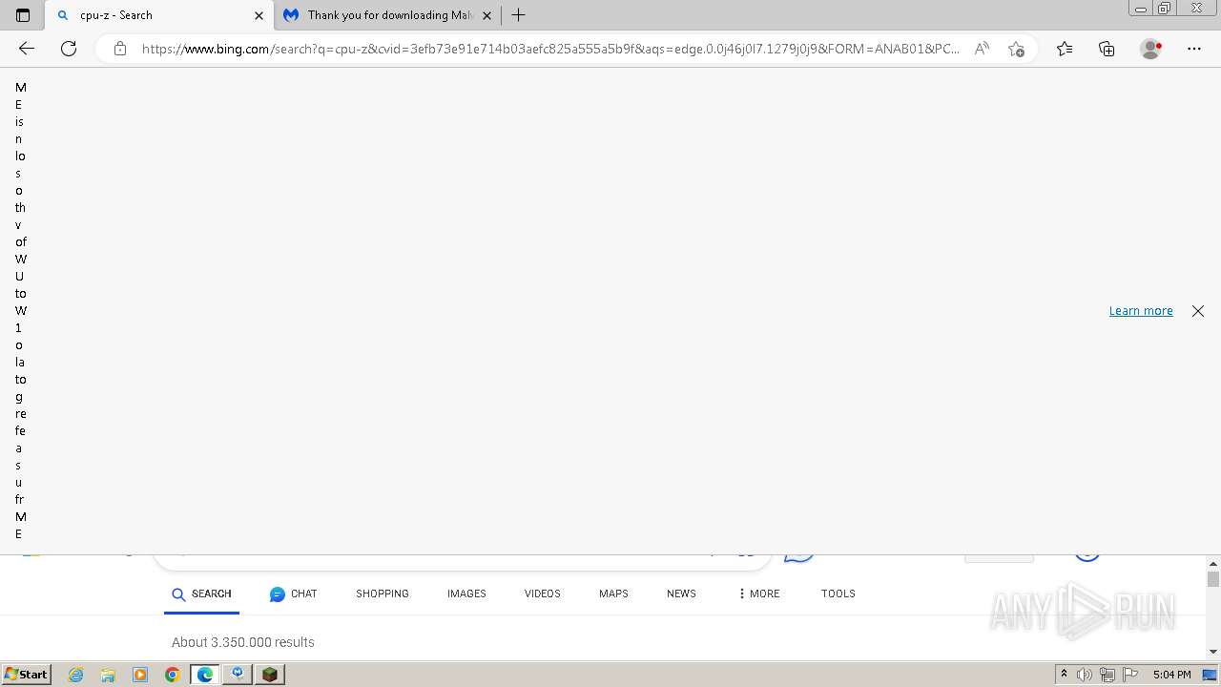Viewport: 1221px width, 687px height.
Task: Open Action Center flag icon
Action: (1130, 675)
